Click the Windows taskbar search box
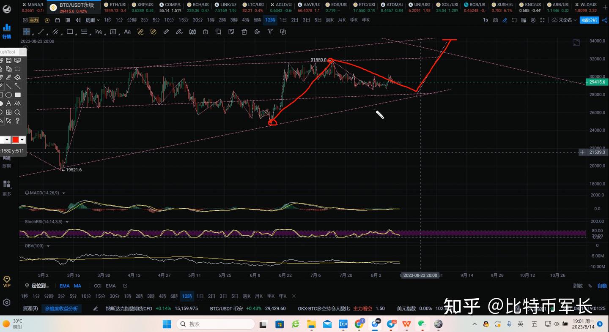The width and height of the screenshot is (609, 332). click(x=215, y=324)
